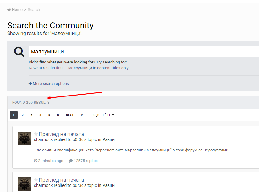Viewport: 259px width, 192px height.
Task: Click the plus icon beside More search options
Action: pyautogui.click(x=30, y=83)
